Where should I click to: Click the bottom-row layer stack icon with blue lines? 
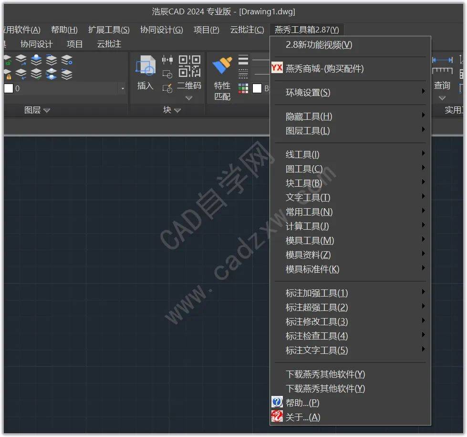67,74
